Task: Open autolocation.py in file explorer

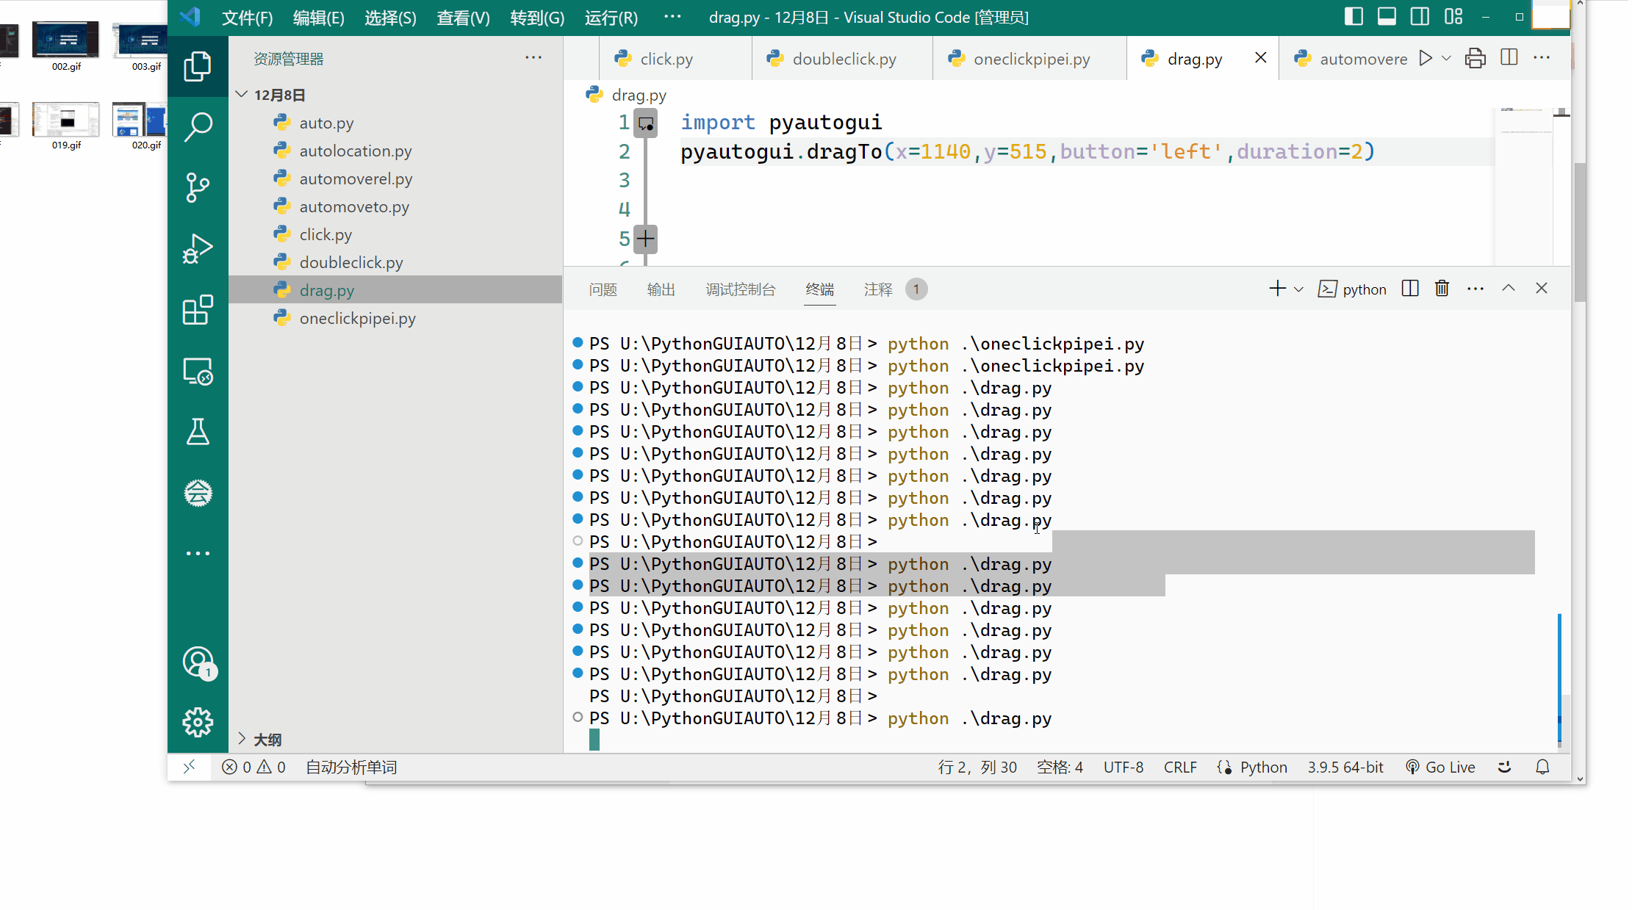Action: click(x=395, y=151)
